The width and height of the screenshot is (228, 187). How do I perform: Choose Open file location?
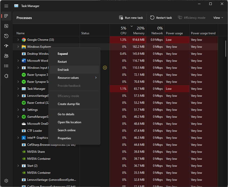click(74, 122)
